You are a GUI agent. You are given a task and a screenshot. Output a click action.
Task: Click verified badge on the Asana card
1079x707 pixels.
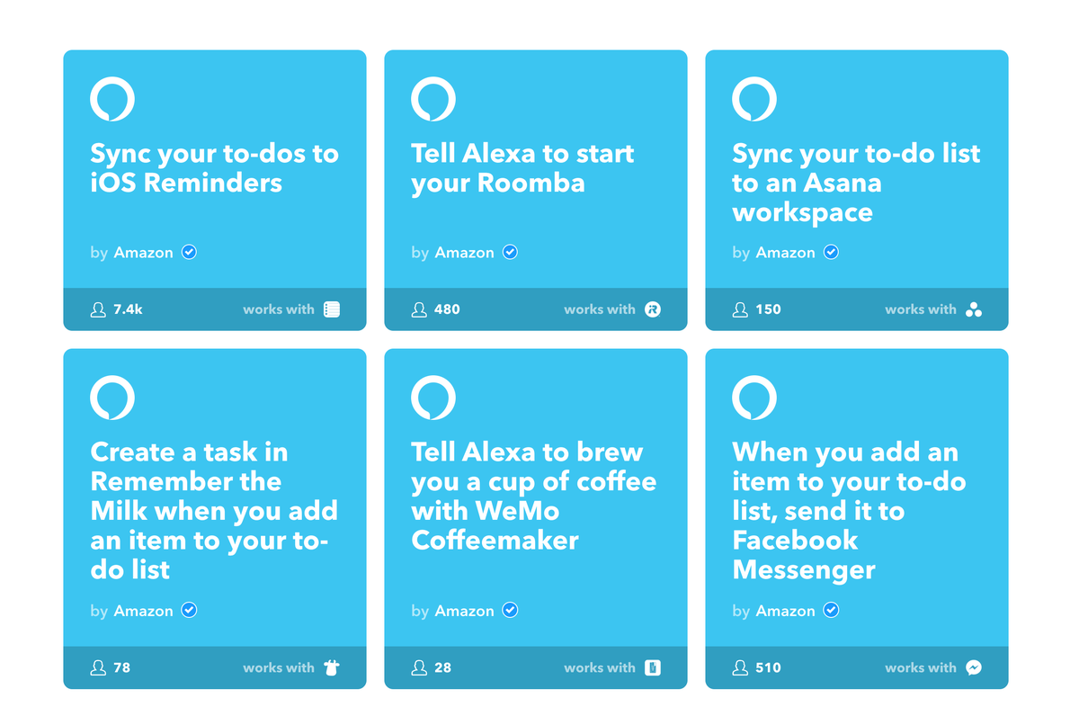click(x=832, y=252)
